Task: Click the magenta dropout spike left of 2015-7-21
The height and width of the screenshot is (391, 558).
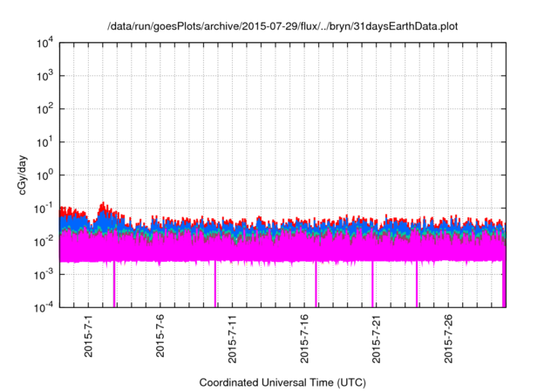Action: [372, 285]
